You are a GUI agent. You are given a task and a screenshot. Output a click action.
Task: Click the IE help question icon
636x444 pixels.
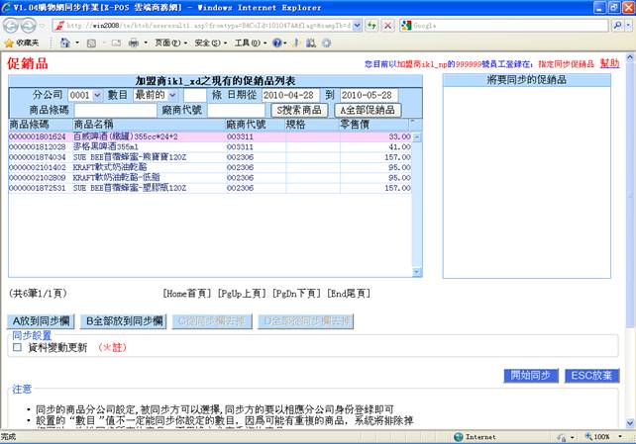pos(277,44)
